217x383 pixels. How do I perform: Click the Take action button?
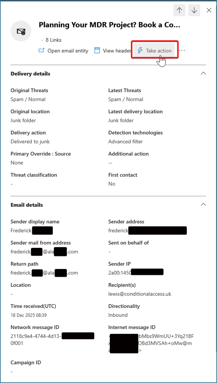coord(155,50)
